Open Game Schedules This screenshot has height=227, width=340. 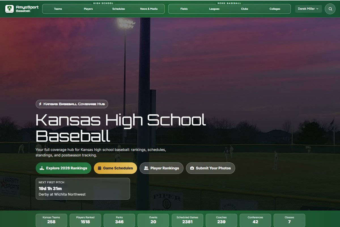tap(115, 168)
